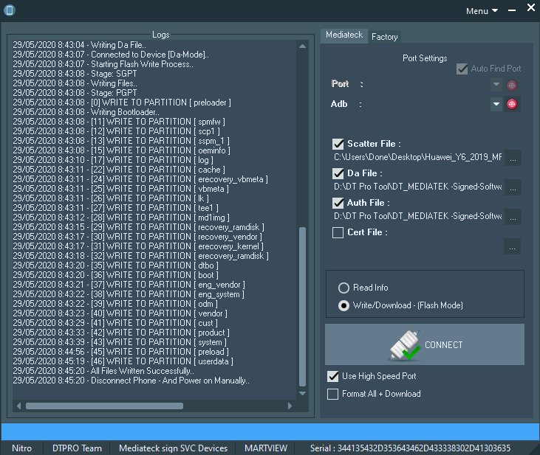The width and height of the screenshot is (540, 455).
Task: Open the Menu dropdown
Action: point(482,11)
